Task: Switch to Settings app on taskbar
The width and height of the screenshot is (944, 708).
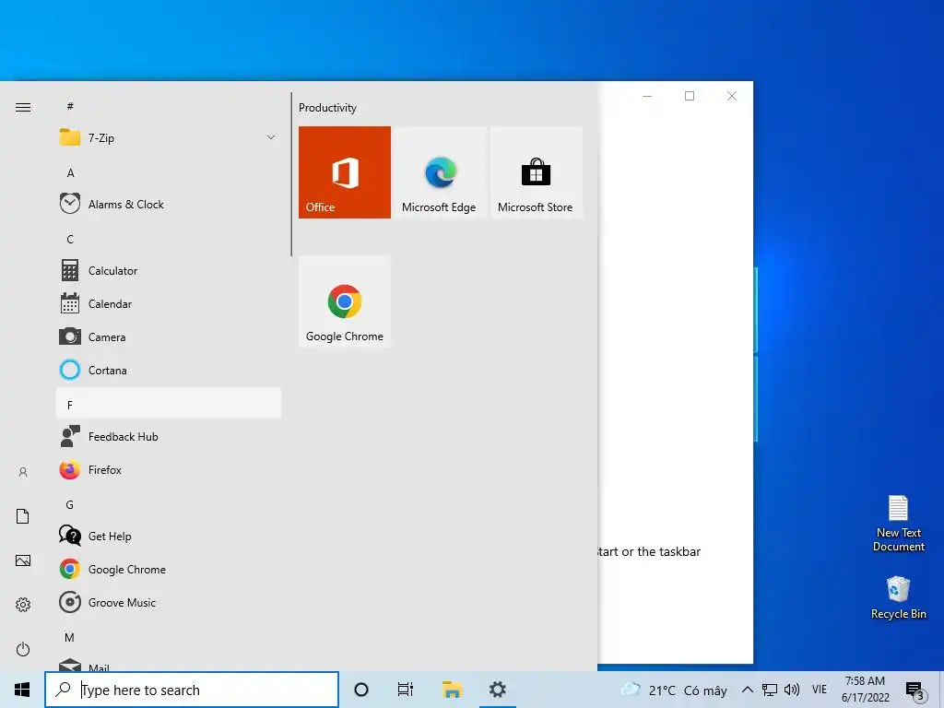Action: (x=497, y=690)
